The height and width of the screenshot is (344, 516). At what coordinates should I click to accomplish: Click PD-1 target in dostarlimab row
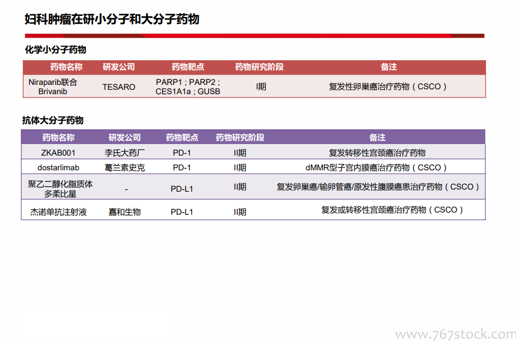click(x=182, y=168)
